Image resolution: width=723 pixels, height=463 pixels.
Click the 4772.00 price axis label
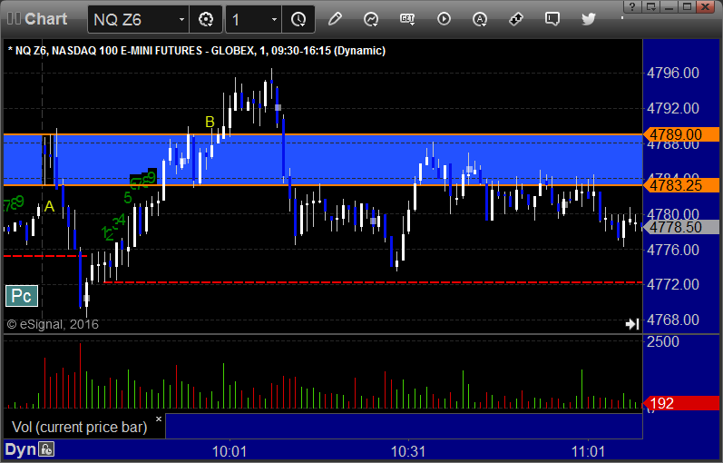pos(673,284)
